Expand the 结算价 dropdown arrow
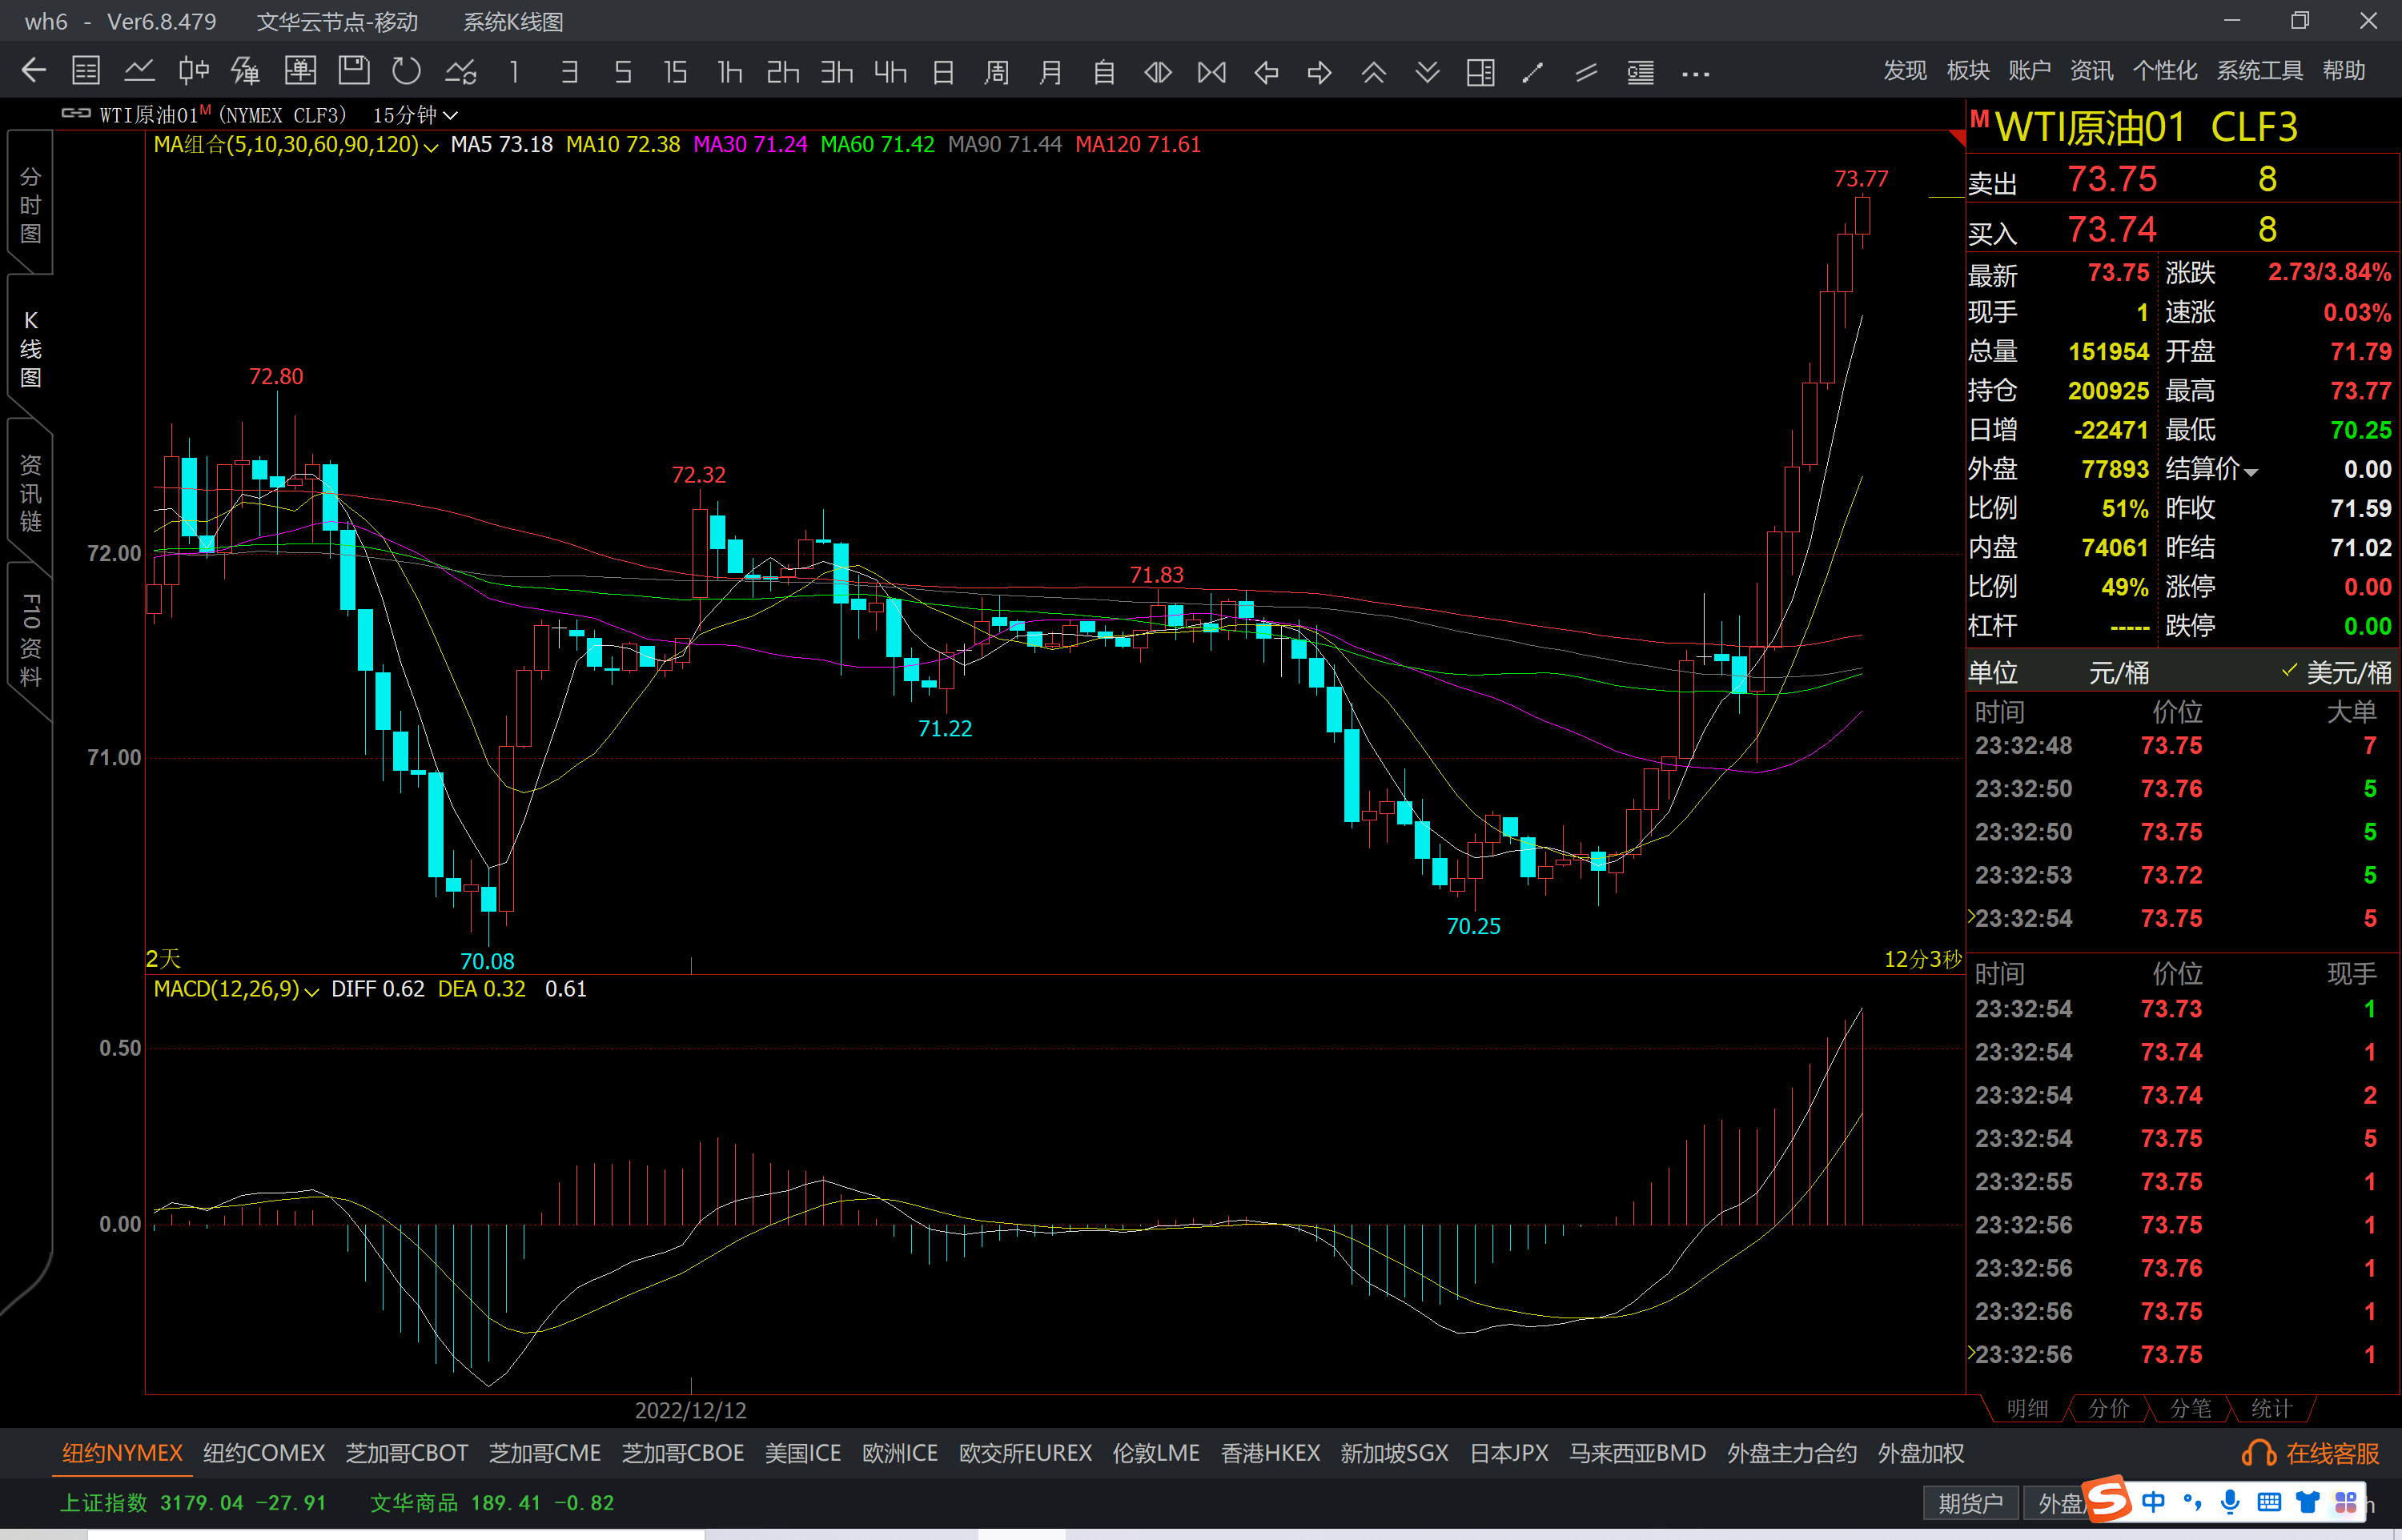Screen dimensions: 2402x1540 2251,472
